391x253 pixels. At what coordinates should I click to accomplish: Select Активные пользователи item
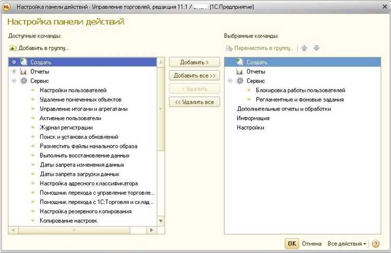[x=70, y=118]
